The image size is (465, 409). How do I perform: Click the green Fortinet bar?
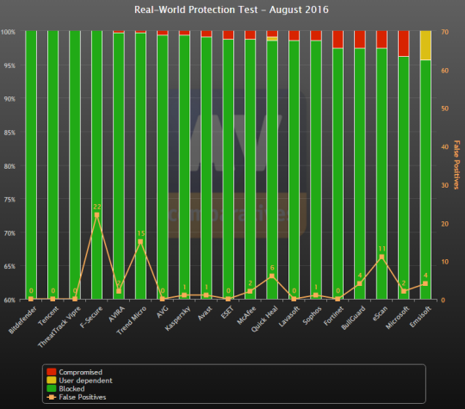click(338, 174)
